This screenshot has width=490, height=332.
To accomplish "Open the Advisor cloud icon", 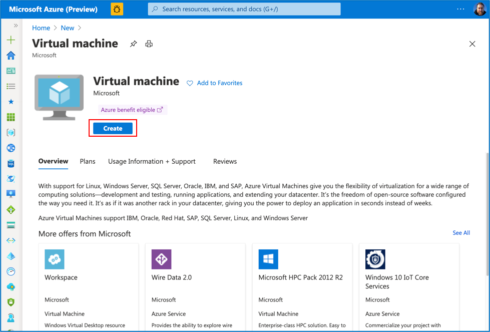I will (11, 286).
